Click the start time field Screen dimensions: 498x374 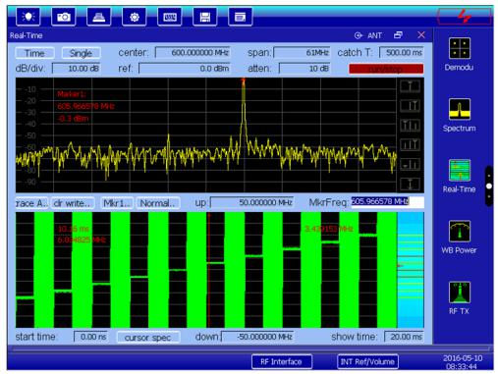coord(91,337)
